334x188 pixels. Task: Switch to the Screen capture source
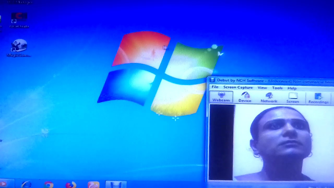[293, 98]
